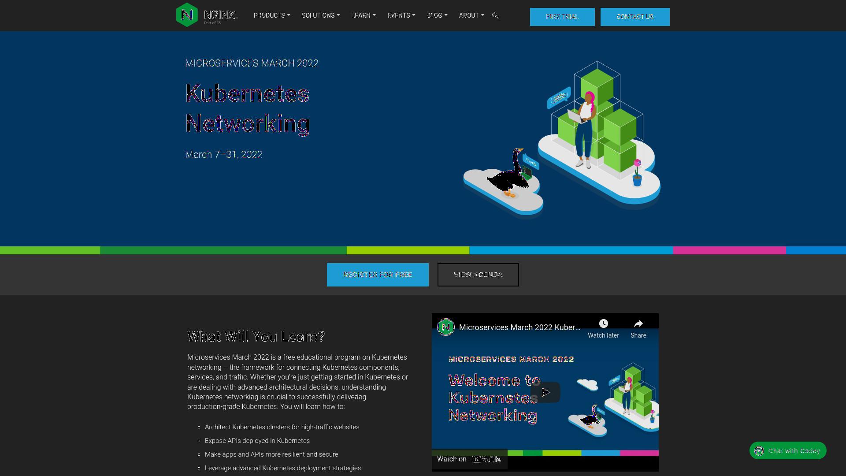Open the Chat with Codey widget
Viewport: 846px width, 476px height.
point(788,450)
